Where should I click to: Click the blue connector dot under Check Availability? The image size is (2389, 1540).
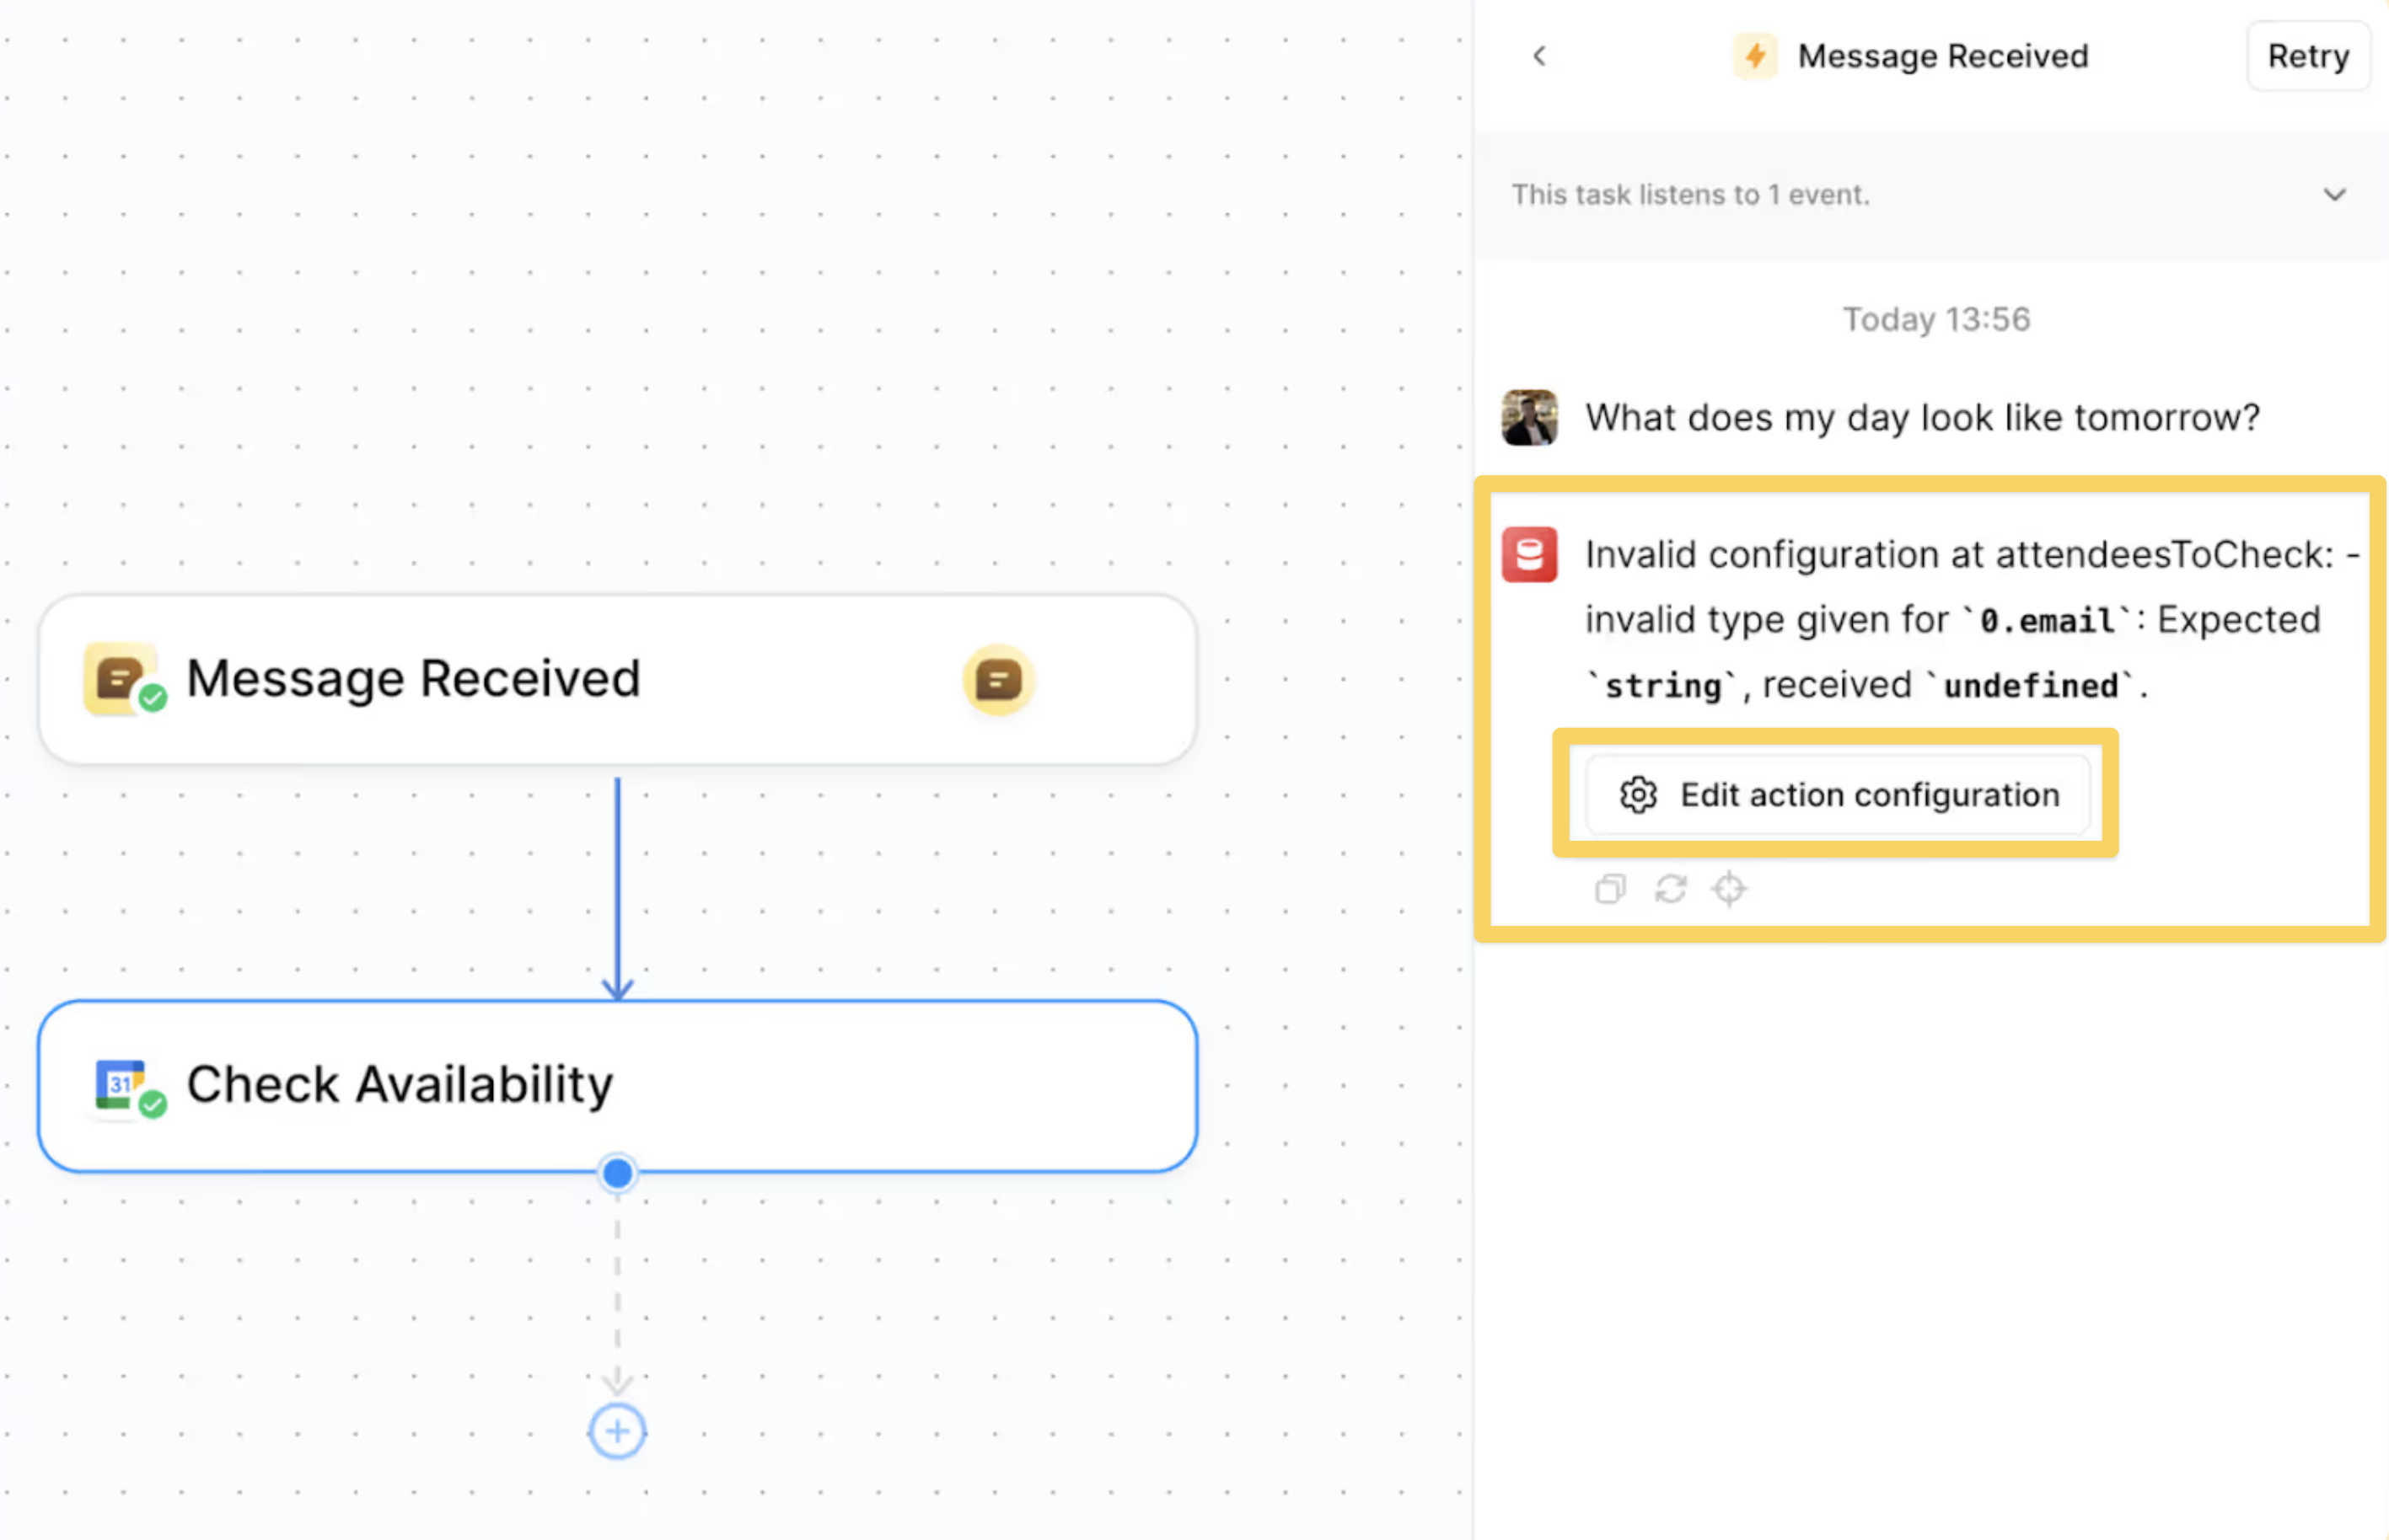point(617,1173)
